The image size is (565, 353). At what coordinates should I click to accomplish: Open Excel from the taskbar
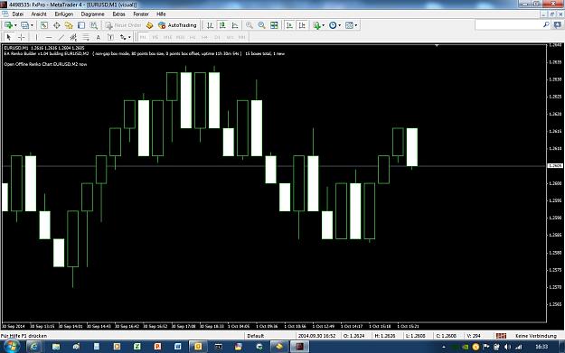pos(137,347)
